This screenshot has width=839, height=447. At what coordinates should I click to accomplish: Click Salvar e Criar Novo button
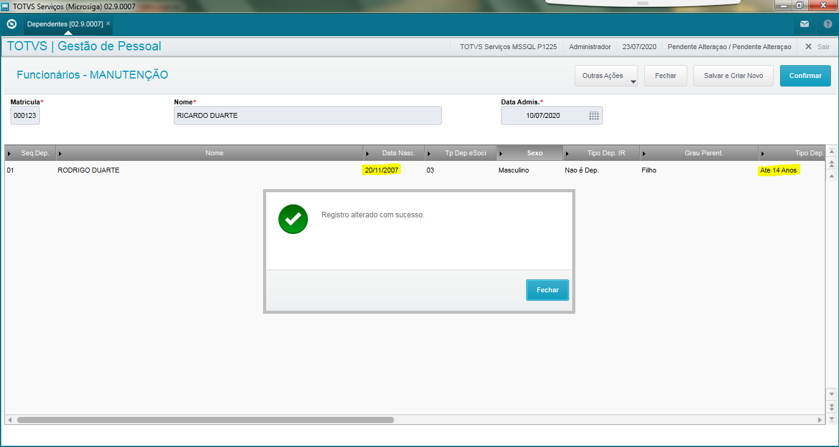pos(733,76)
